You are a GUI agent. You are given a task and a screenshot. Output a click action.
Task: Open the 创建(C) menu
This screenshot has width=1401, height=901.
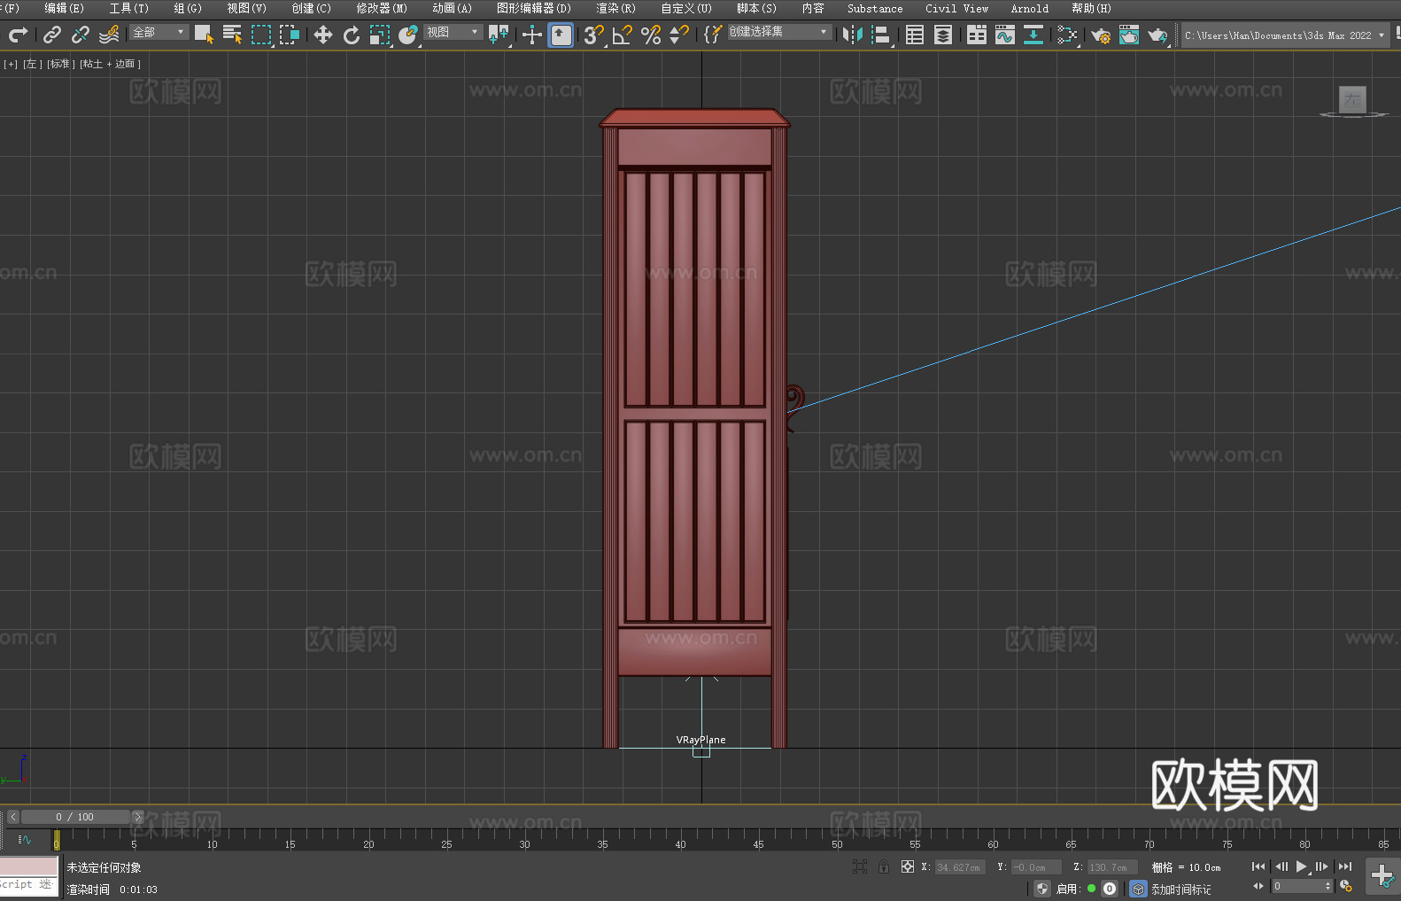pos(312,8)
